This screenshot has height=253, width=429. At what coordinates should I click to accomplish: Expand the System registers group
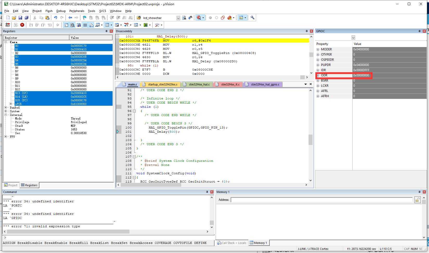pyautogui.click(x=6, y=111)
